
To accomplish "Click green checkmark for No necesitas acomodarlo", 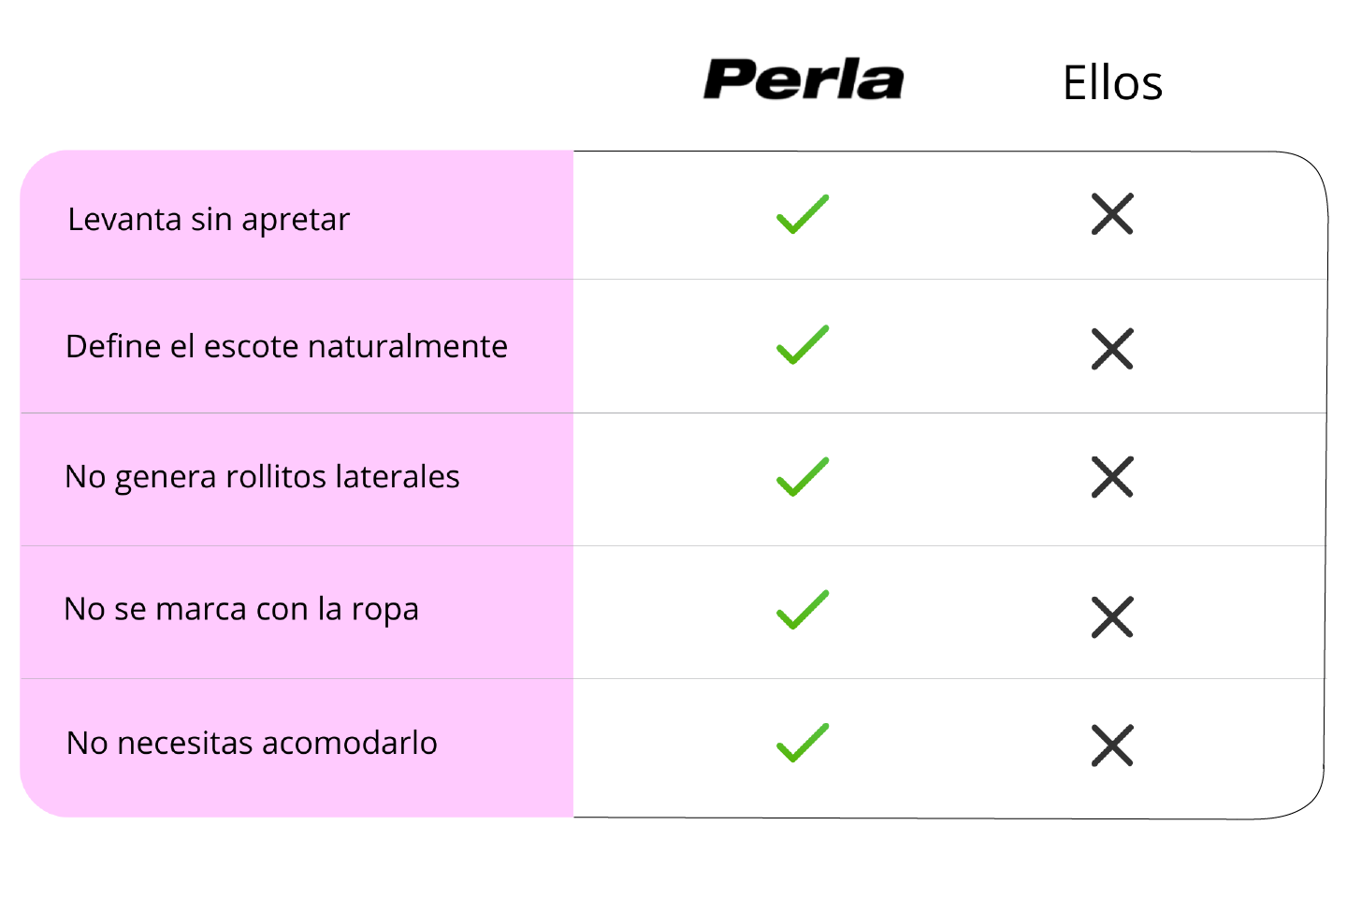I will (x=803, y=743).
